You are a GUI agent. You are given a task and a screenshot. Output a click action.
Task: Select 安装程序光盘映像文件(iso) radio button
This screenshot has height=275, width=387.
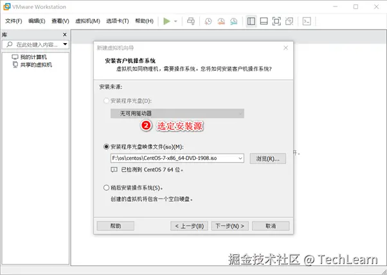[106, 146]
